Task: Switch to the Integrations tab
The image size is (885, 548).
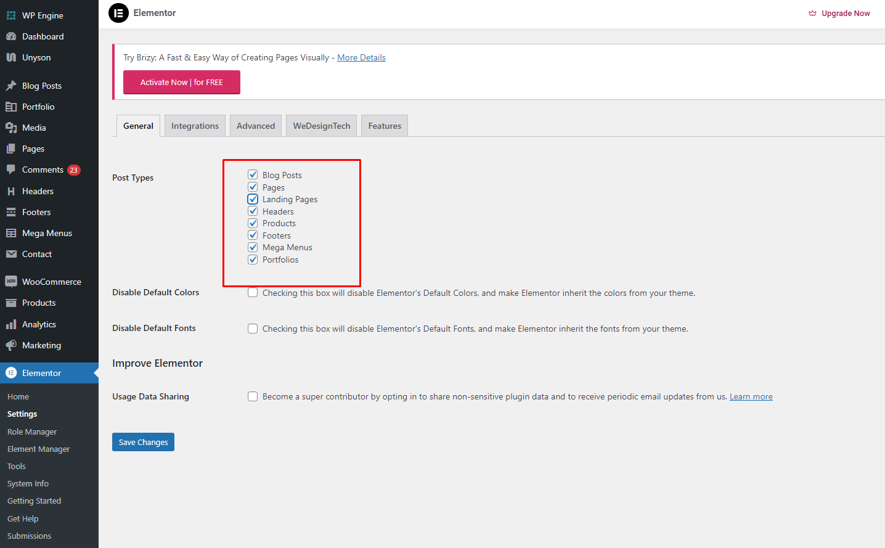Action: (195, 126)
